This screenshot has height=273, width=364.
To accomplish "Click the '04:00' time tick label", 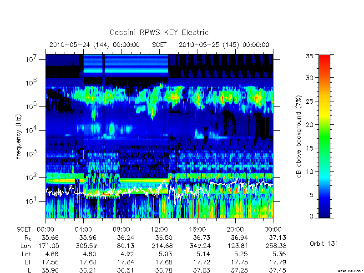I will 83,230.
